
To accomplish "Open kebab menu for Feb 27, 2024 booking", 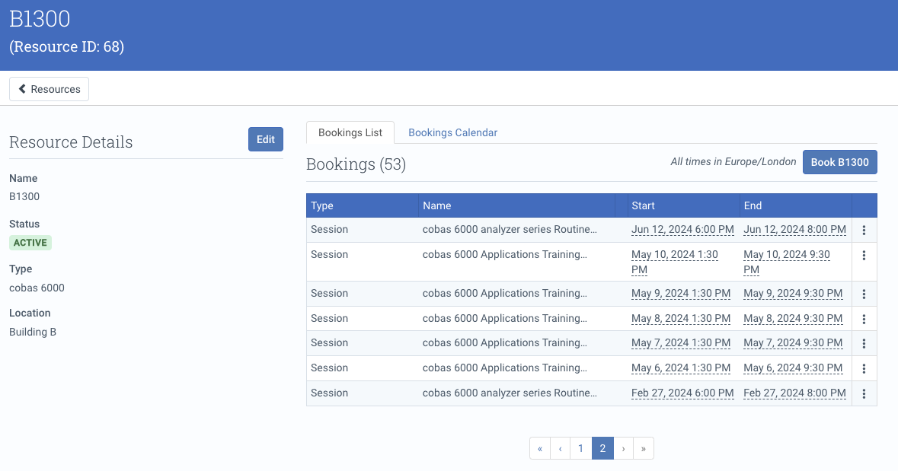I will click(864, 393).
